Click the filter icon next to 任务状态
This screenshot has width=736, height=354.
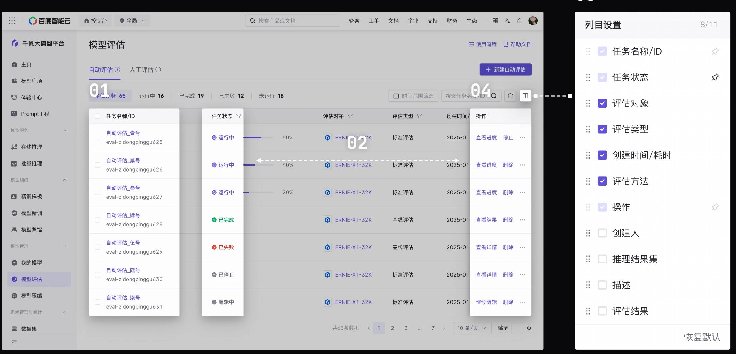tap(239, 116)
